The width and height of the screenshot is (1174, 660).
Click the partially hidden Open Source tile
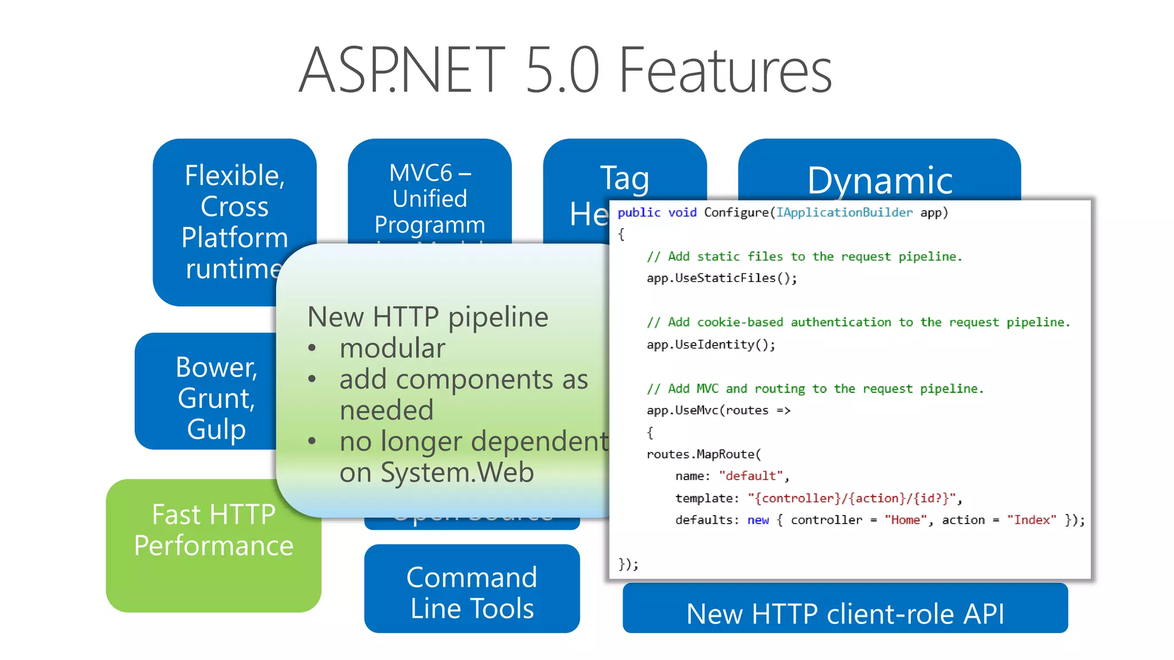pyautogui.click(x=472, y=522)
